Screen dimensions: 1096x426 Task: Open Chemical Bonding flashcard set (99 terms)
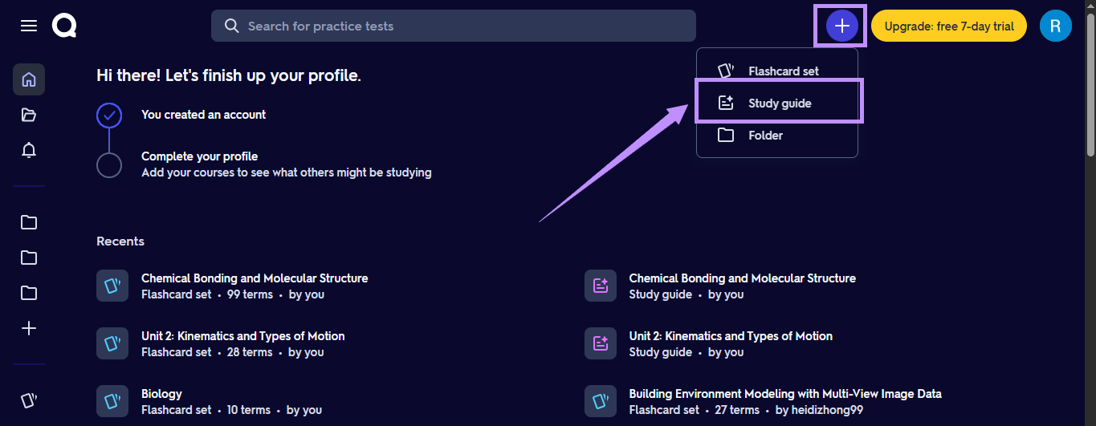[255, 286]
